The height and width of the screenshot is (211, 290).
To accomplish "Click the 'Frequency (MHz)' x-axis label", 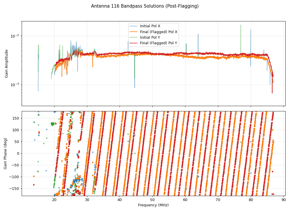I will [x=153, y=205].
